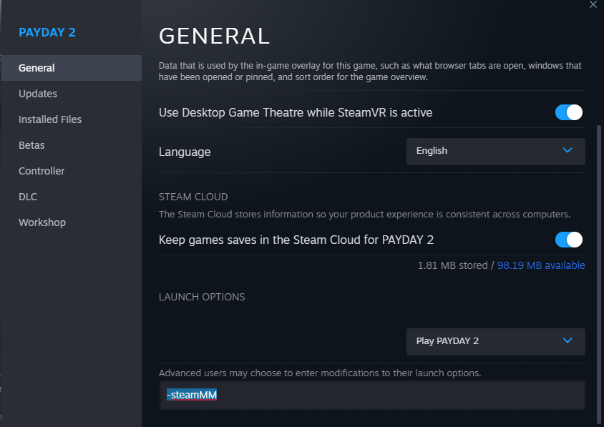Image resolution: width=604 pixels, height=427 pixels.
Task: Disable Steam Cloud saves for PAYDAY 2
Action: tap(569, 239)
